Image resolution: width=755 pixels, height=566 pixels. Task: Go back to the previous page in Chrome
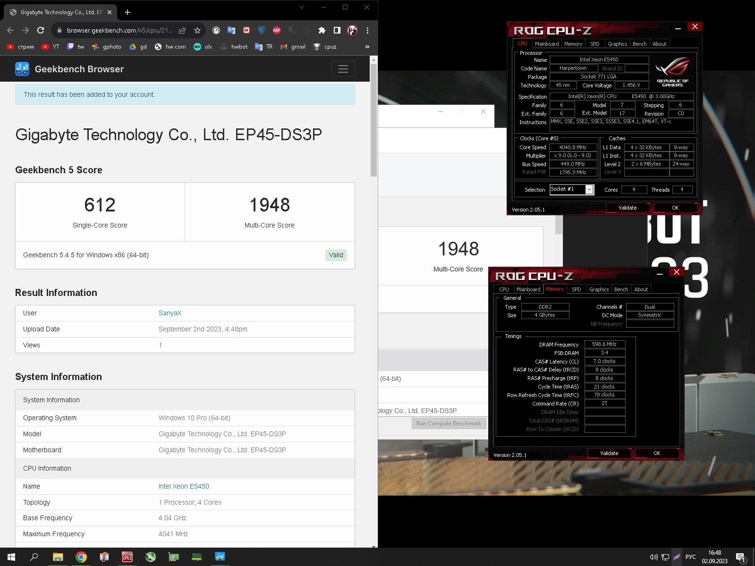click(x=10, y=30)
